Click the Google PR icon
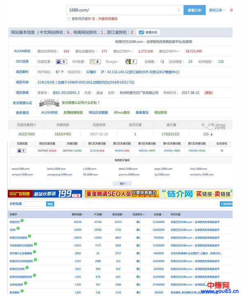This screenshot has width=242, height=296. click(x=128, y=62)
